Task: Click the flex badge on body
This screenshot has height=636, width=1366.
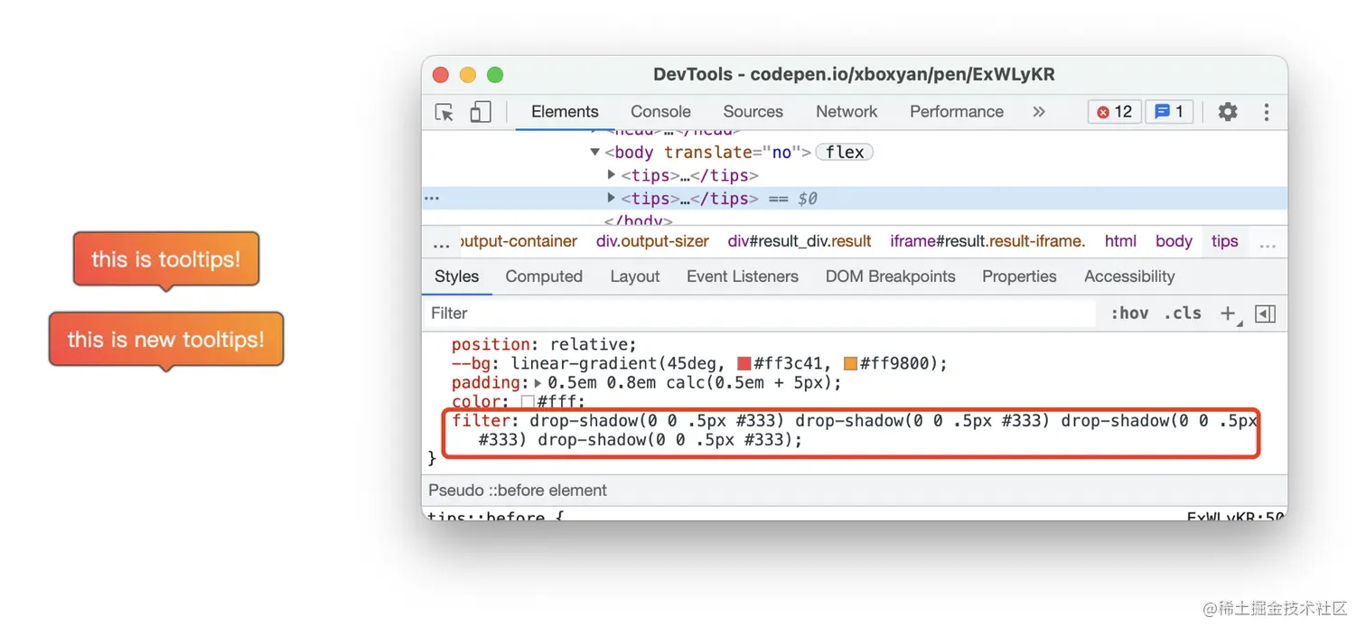Action: [x=845, y=153]
